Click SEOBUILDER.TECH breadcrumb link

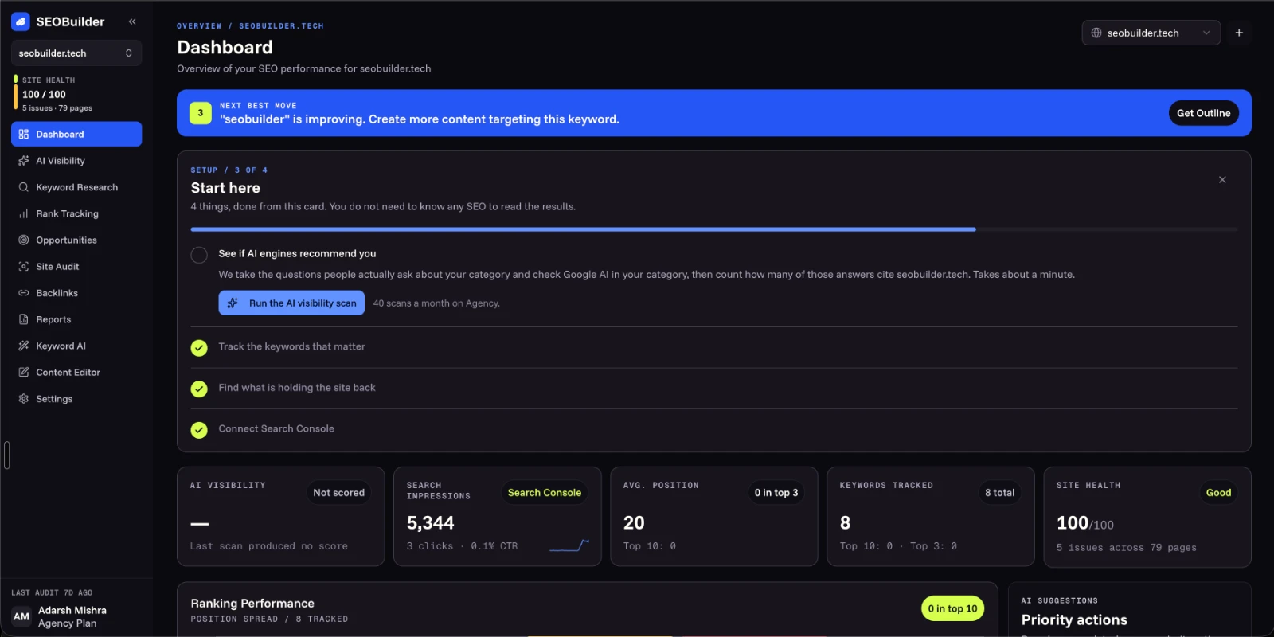coord(281,26)
